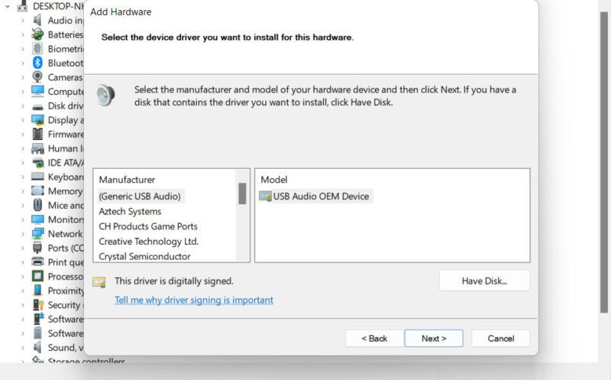
Task: Expand the Display adapters tree node
Action: [21, 120]
